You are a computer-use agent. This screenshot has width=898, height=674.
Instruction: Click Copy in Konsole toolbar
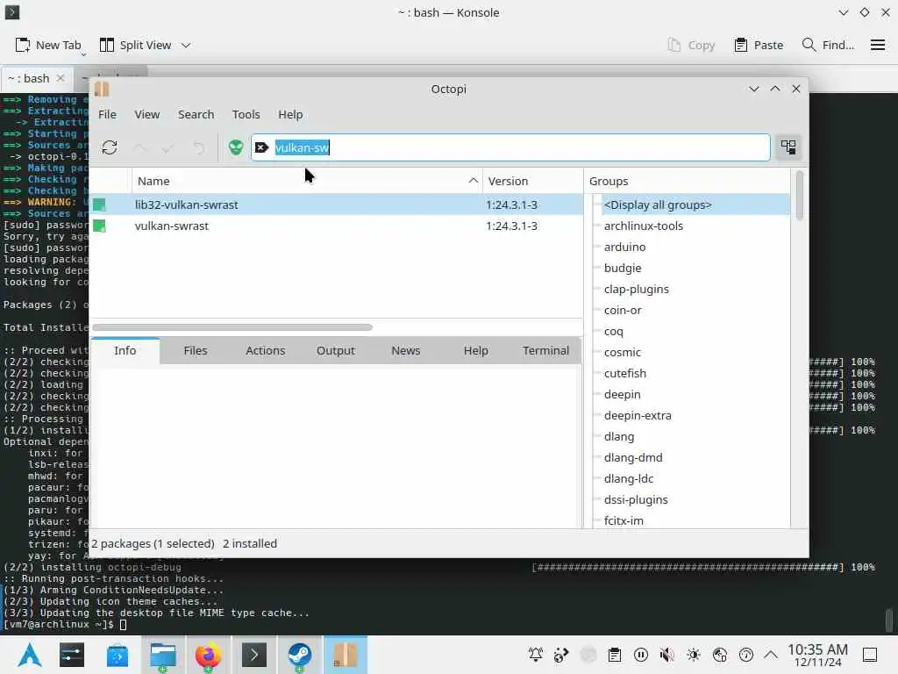click(x=691, y=45)
